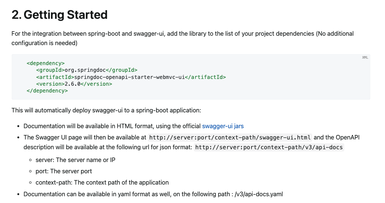Click 'server: The server name or IP'
Screen dimensions: 385x203
[x=75, y=160]
